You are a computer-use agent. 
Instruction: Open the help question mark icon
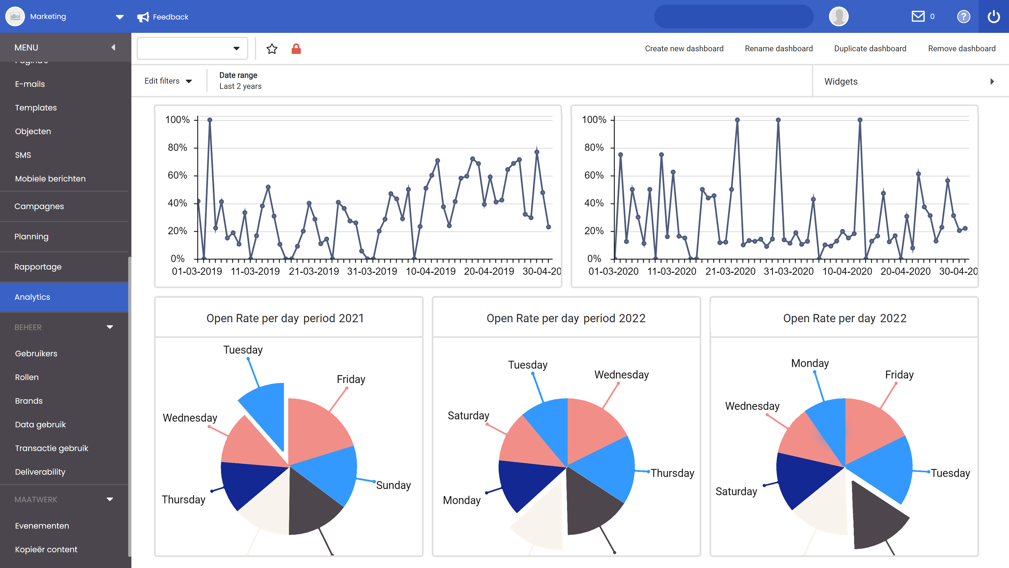point(964,17)
